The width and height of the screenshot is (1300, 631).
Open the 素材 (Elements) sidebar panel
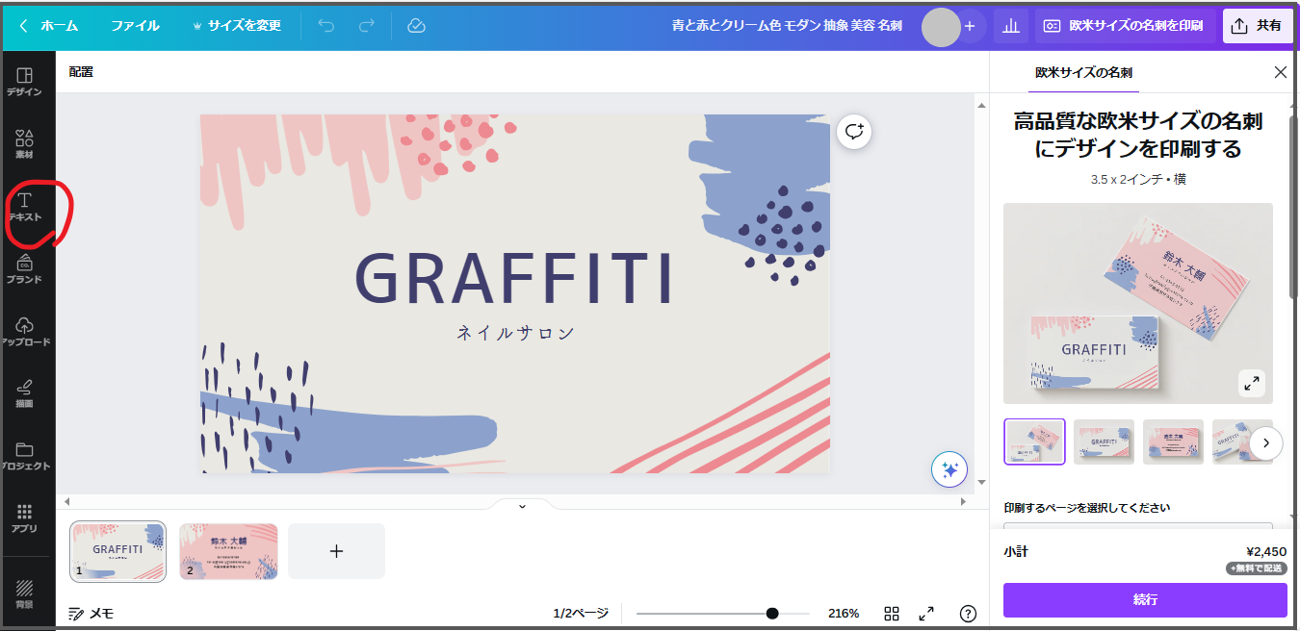25,143
